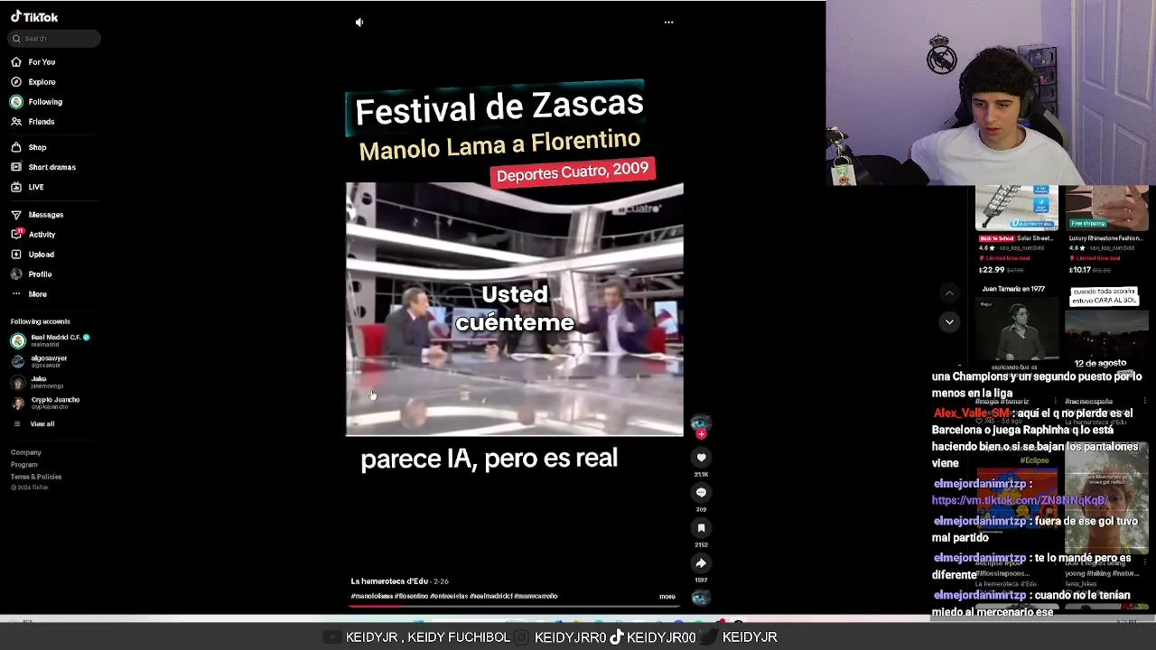Screen dimensions: 1156x650
Task: Expand the caption with the more link
Action: coord(667,597)
